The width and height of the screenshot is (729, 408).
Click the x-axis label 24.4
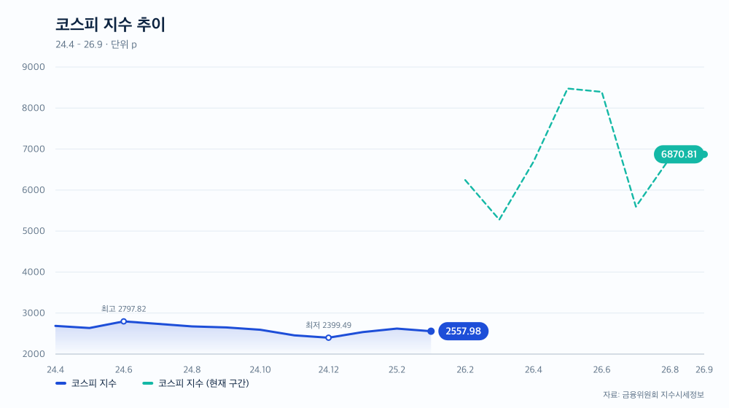[x=55, y=370]
